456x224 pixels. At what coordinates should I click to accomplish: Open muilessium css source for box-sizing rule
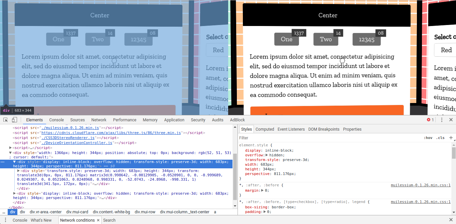[421, 202]
